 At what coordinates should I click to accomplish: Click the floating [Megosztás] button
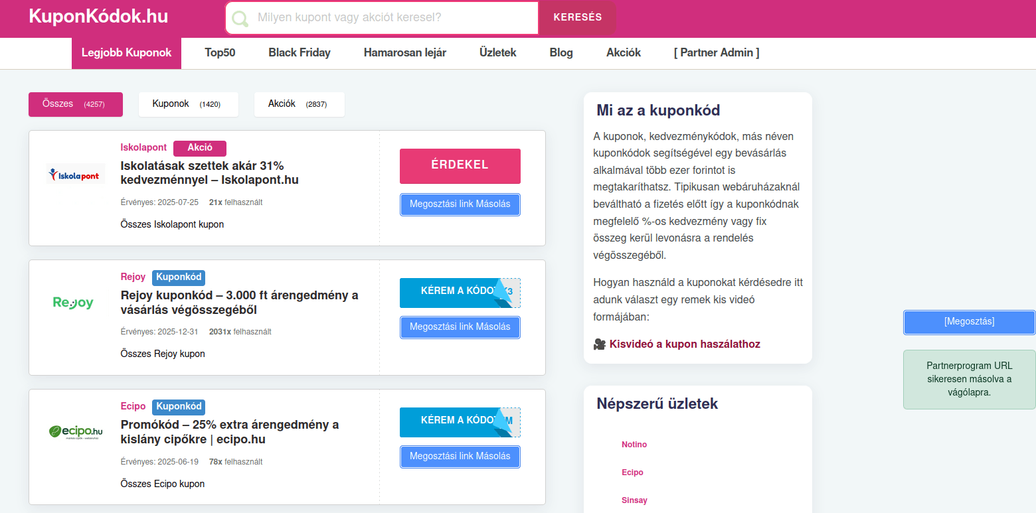pos(970,322)
